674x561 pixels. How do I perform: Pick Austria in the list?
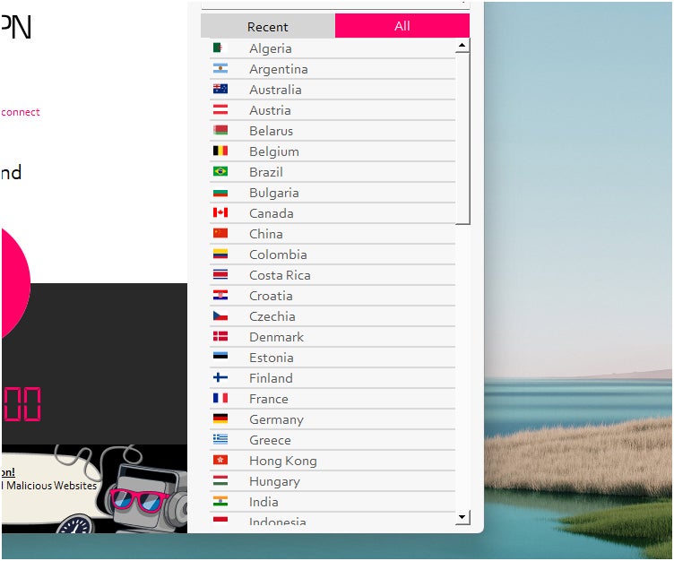click(270, 110)
